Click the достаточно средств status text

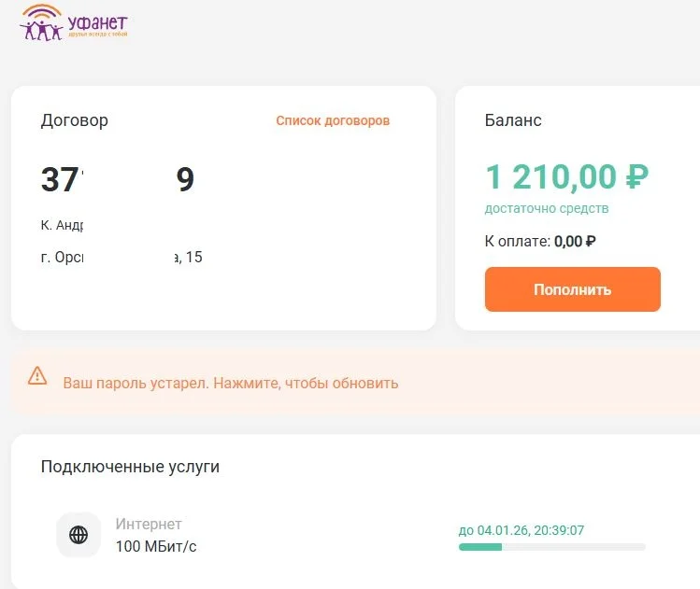(547, 208)
